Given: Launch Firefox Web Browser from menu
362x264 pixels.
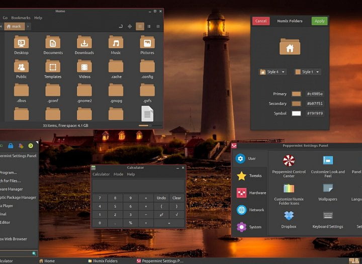Looking at the screenshot, I should click(14, 239).
